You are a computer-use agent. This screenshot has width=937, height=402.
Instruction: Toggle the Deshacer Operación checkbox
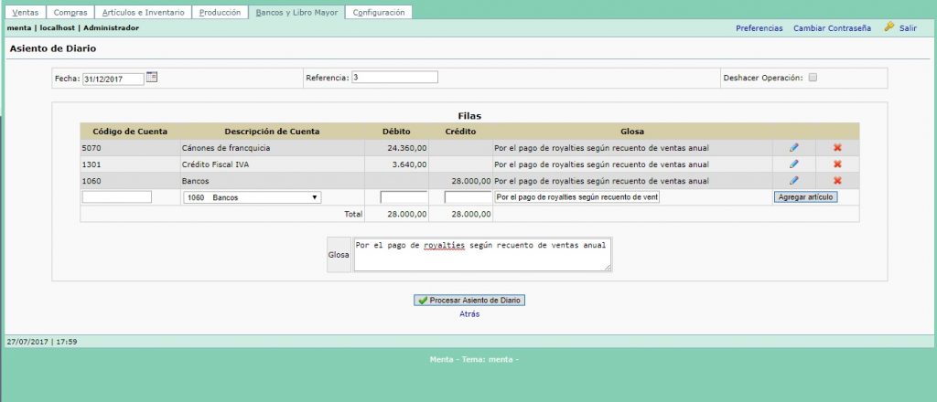point(813,78)
